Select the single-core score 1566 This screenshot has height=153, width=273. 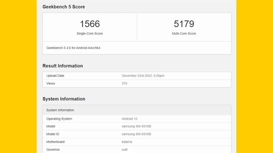90,24
